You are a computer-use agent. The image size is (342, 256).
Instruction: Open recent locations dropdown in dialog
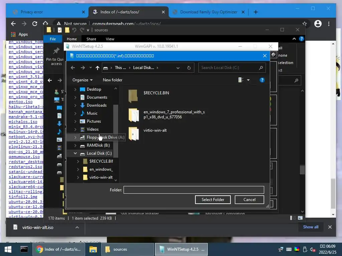pos(91,68)
